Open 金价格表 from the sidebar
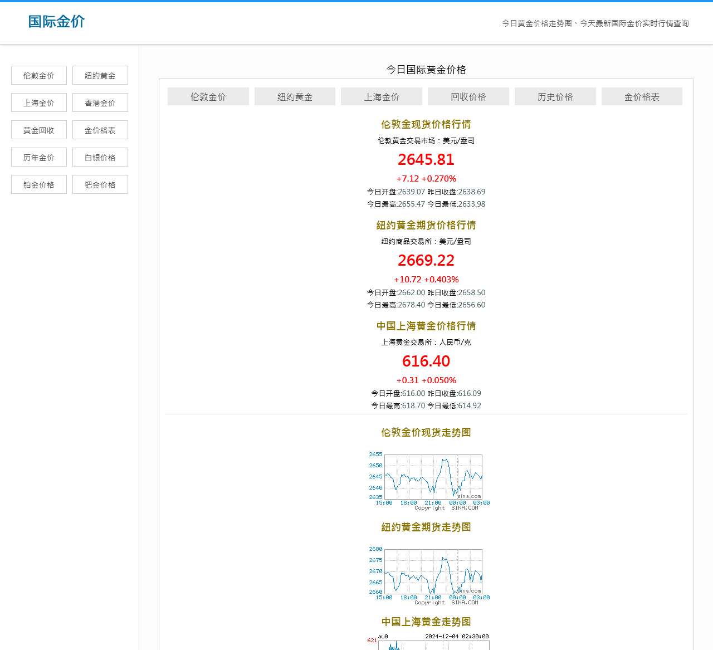This screenshot has height=650, width=713. point(100,129)
